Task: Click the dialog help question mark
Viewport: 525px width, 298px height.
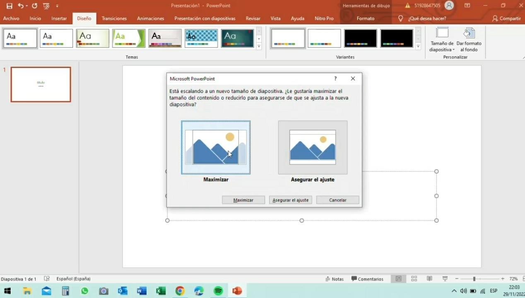Action: click(x=335, y=79)
